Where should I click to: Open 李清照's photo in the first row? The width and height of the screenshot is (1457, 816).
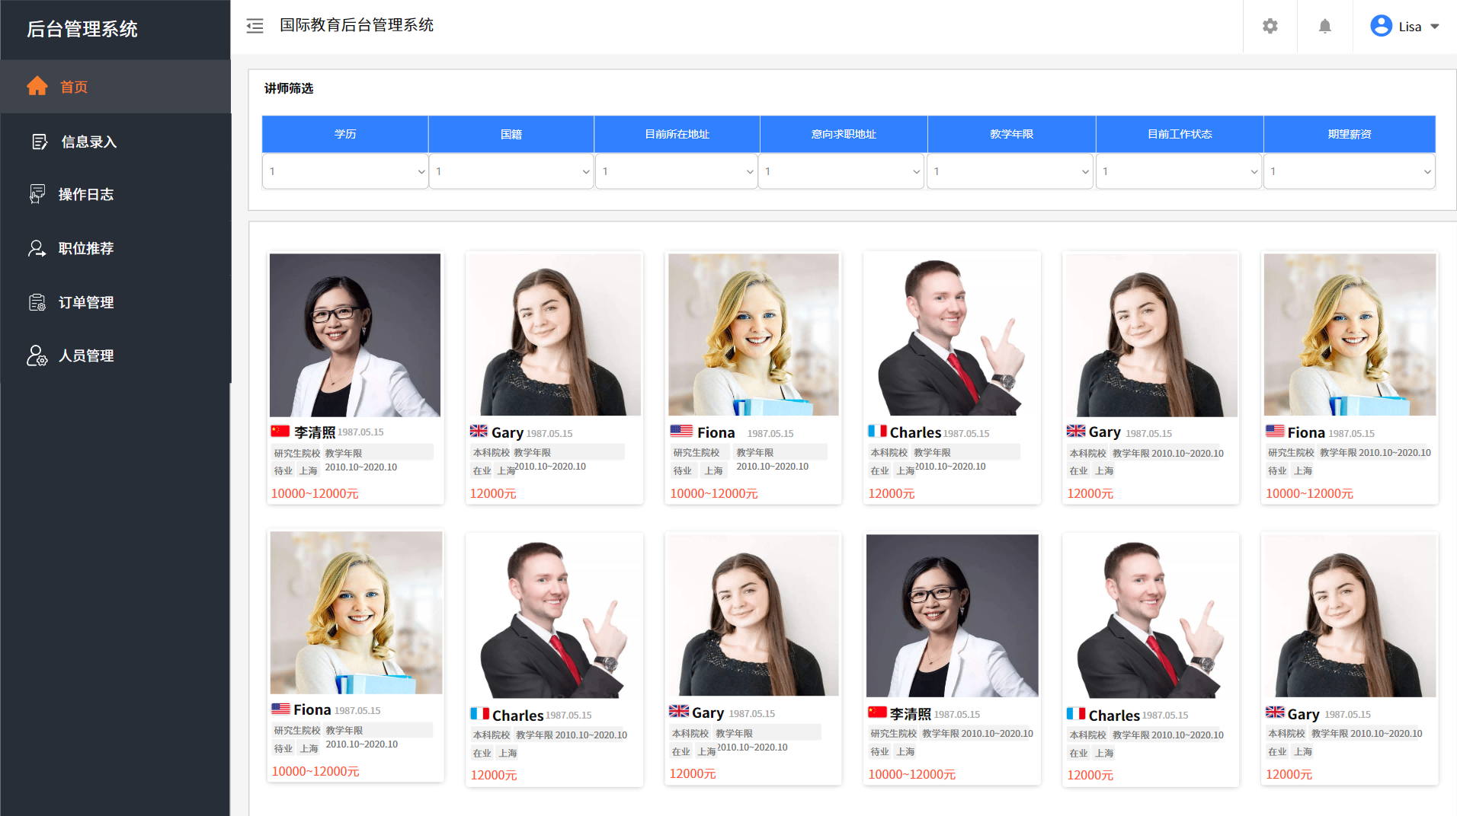point(355,335)
